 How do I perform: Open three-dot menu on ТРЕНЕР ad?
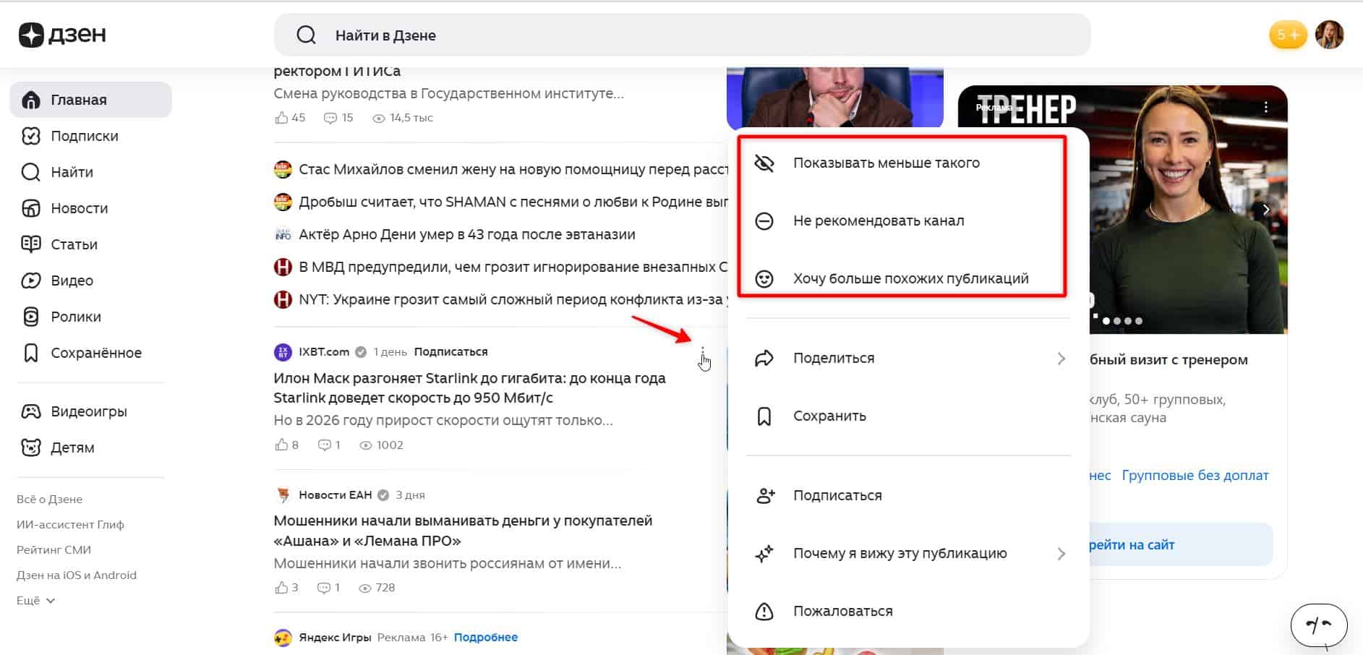point(1265,107)
